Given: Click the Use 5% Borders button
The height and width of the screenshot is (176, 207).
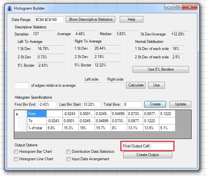Looking at the screenshot, I should coord(161,69).
